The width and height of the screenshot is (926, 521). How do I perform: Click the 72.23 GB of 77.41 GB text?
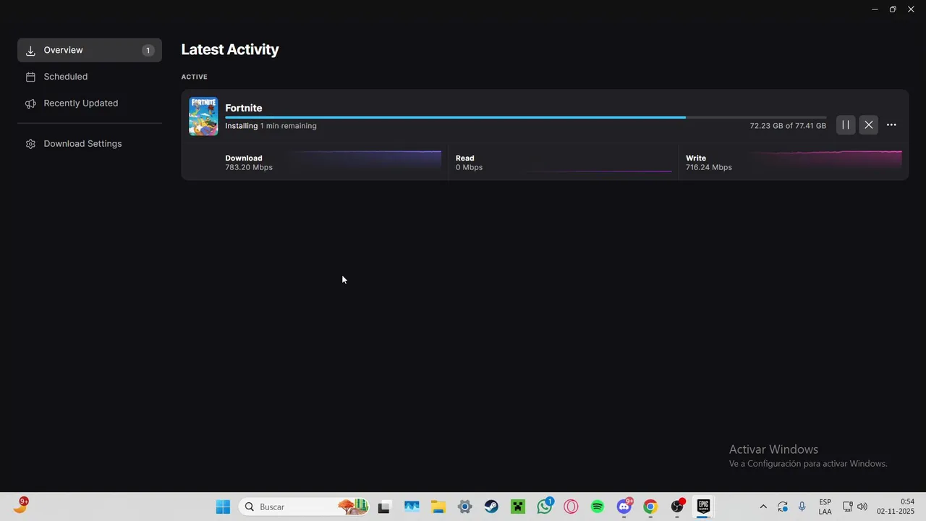click(x=788, y=126)
